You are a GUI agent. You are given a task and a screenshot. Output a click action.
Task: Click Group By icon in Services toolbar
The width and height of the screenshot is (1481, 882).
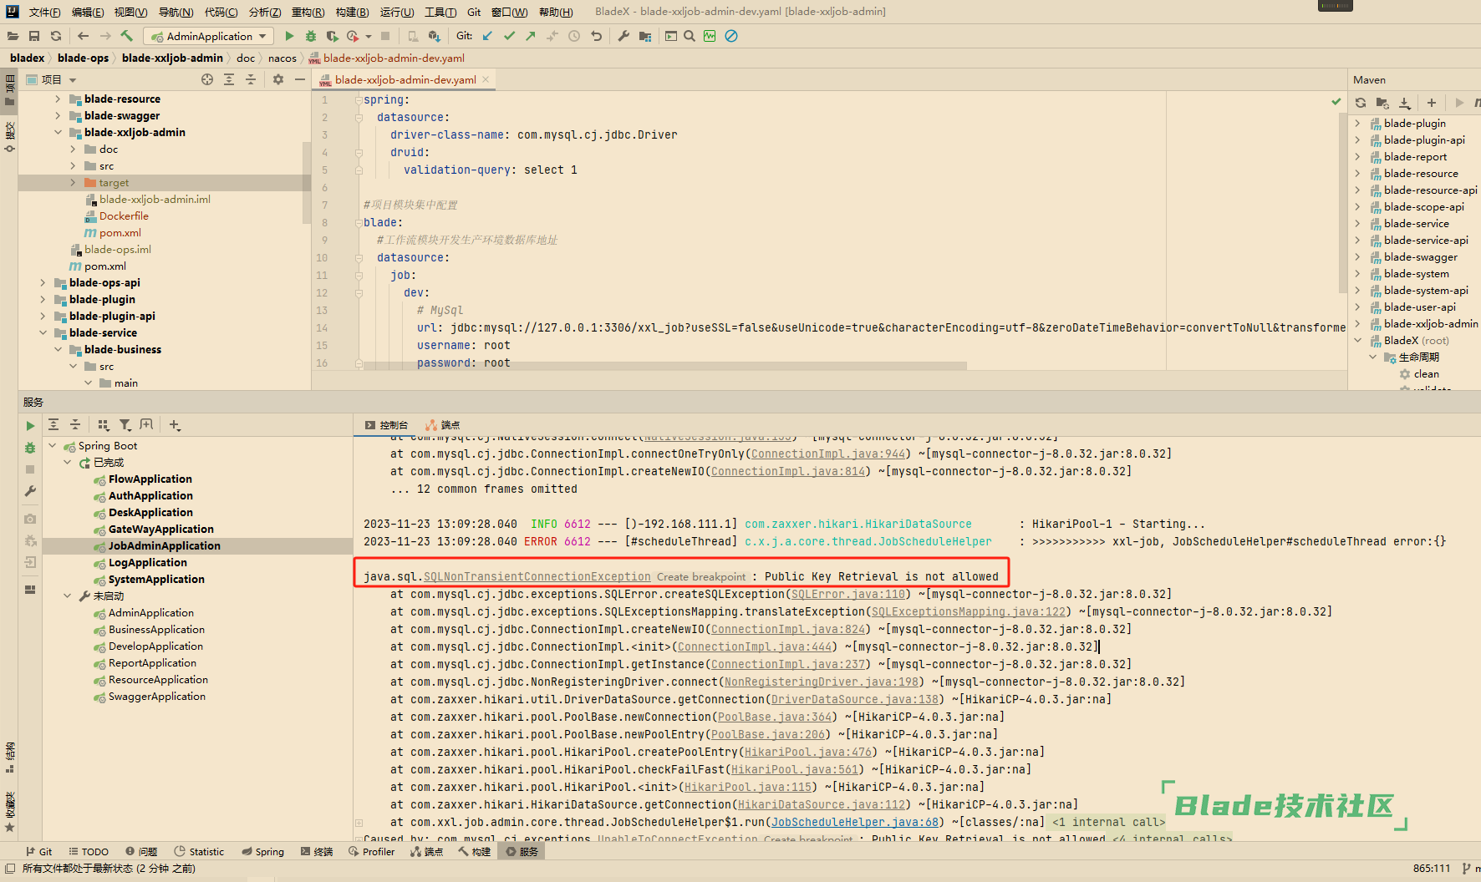click(x=104, y=425)
